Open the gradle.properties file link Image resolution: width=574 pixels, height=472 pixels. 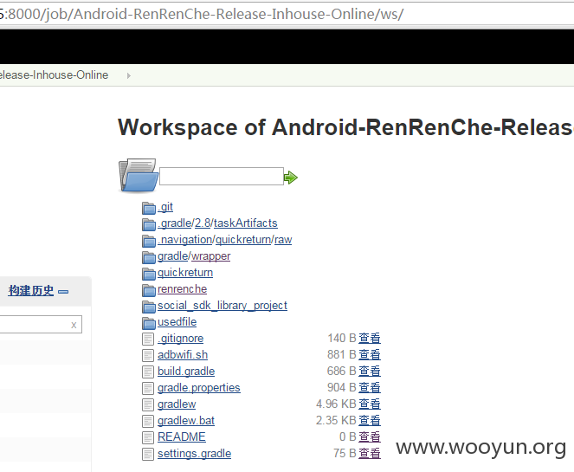coord(199,388)
